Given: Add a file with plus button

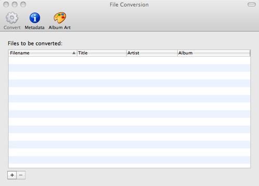Looking at the screenshot, I should 12,175.
